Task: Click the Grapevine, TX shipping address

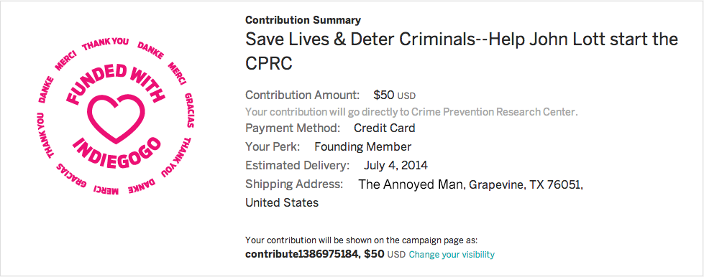Action: pyautogui.click(x=470, y=184)
